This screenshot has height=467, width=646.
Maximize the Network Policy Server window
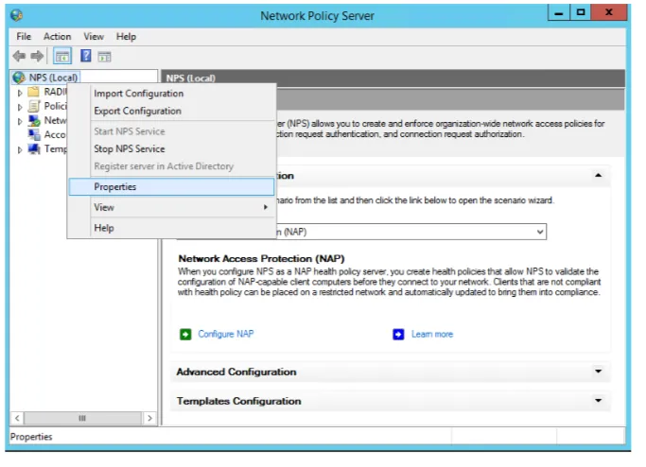click(581, 13)
